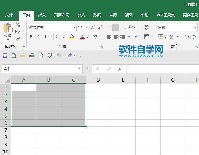The width and height of the screenshot is (199, 155).
Task: Open font dialog launcher in 字体 group
Action: click(x=102, y=47)
